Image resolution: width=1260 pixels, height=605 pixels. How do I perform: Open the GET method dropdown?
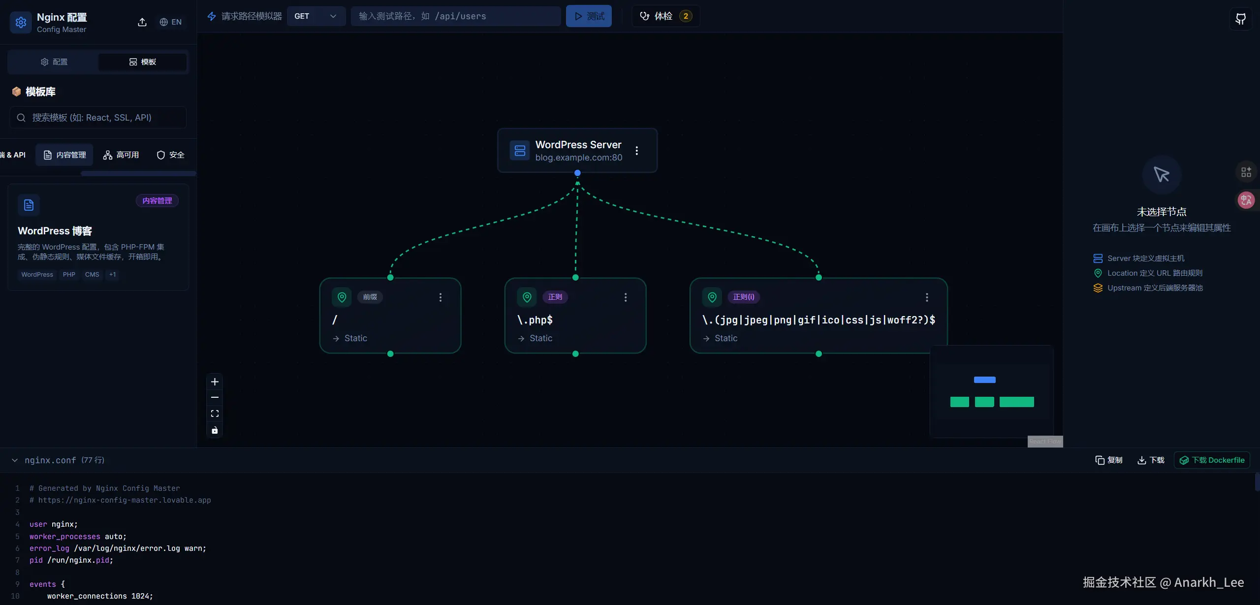(x=315, y=16)
